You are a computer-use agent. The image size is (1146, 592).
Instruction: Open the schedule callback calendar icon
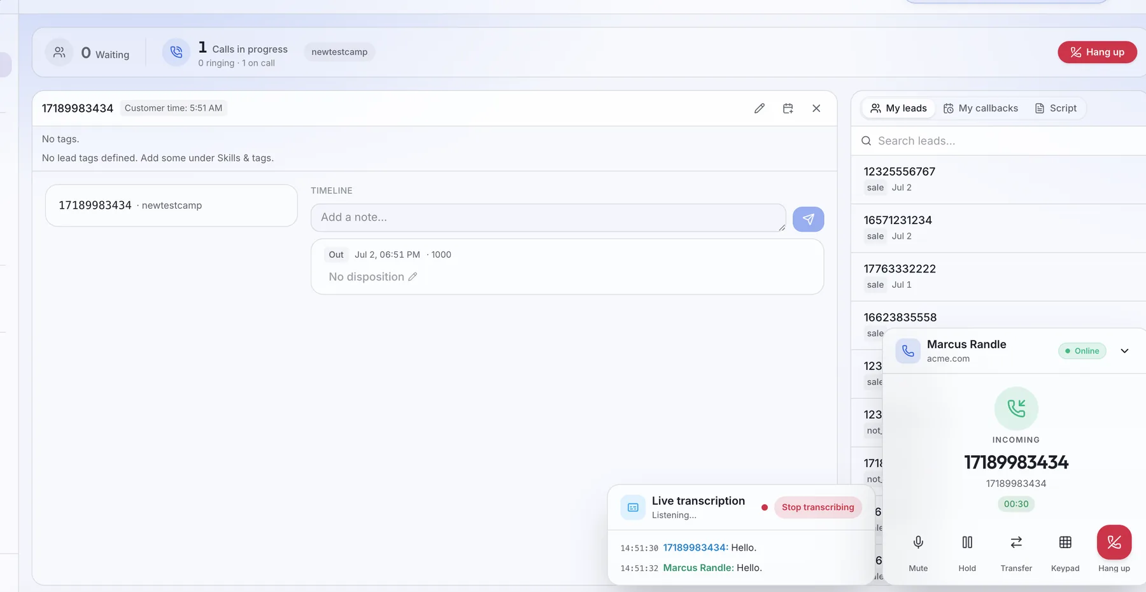point(788,108)
